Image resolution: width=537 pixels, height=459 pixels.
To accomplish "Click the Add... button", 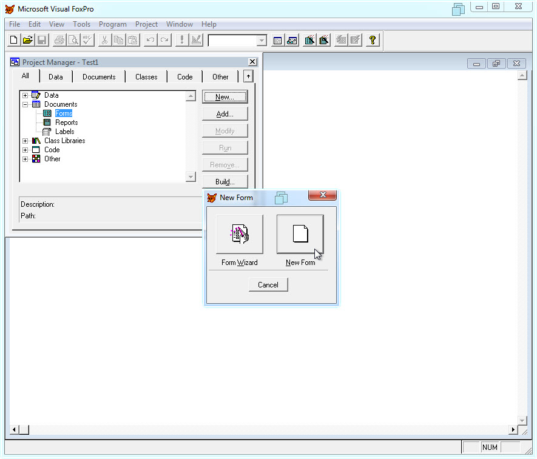I will coord(225,114).
